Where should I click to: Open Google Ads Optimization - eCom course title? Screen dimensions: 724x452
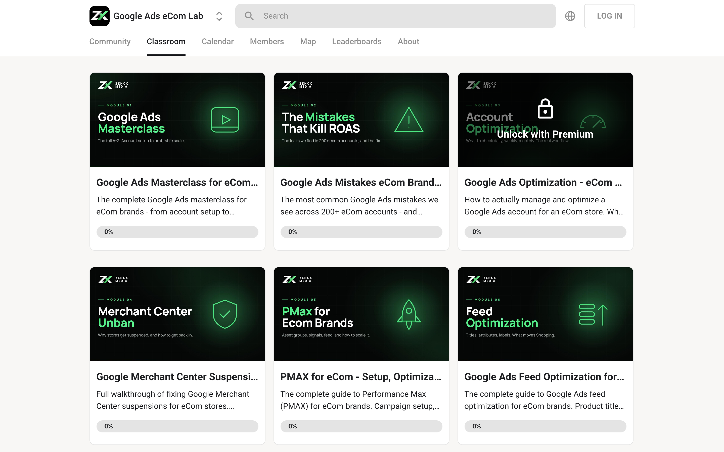[x=543, y=182]
